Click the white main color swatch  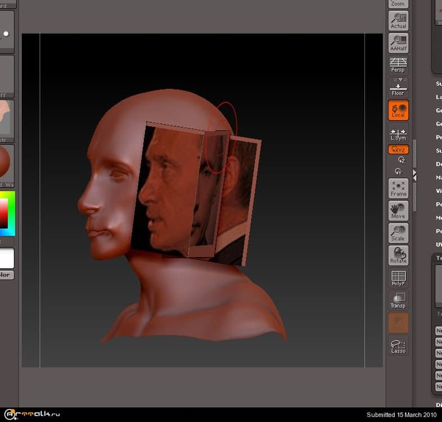[6, 258]
